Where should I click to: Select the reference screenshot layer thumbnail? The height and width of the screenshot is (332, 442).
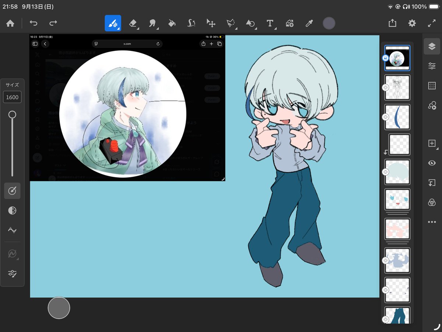click(397, 58)
